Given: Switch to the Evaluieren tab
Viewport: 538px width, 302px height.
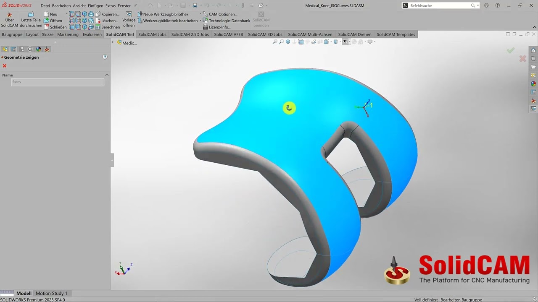Looking at the screenshot, I should tap(92, 34).
